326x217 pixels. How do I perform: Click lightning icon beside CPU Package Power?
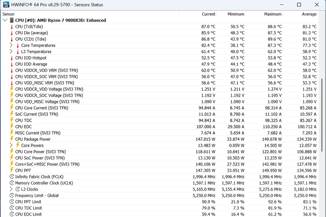[12, 139]
